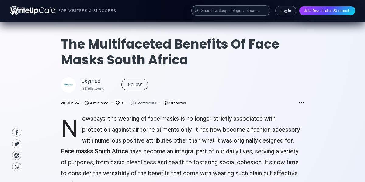Share article on Reddit
The image size is (365, 182).
tap(17, 155)
